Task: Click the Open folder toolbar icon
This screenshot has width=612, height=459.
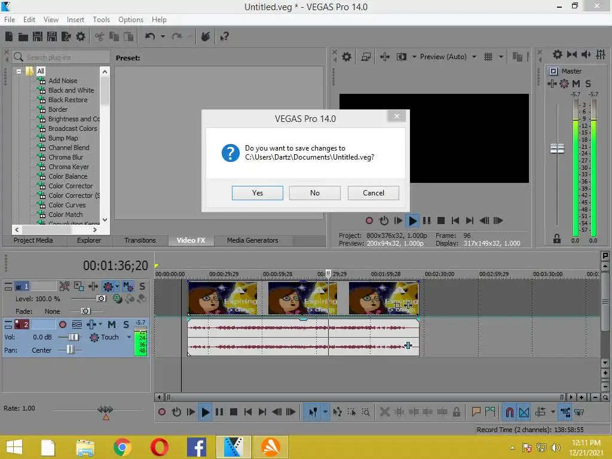Action: [23, 36]
